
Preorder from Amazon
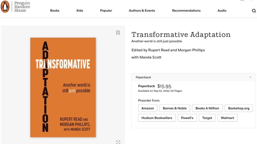(148, 108)
